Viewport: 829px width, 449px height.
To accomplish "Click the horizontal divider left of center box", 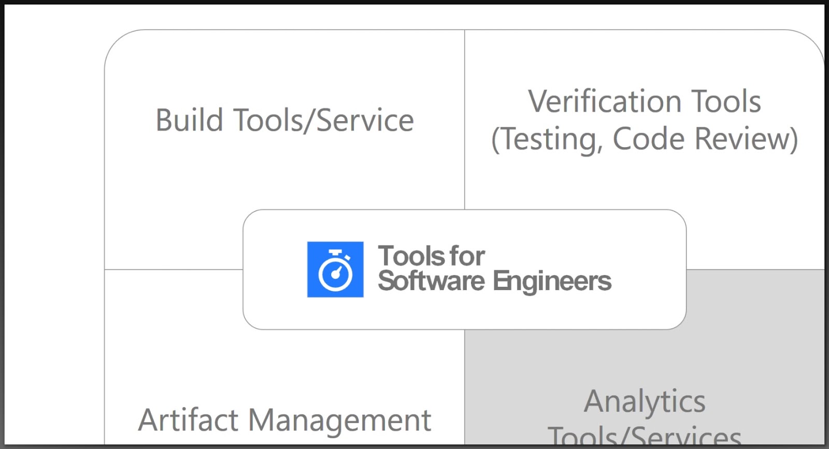I will [174, 269].
